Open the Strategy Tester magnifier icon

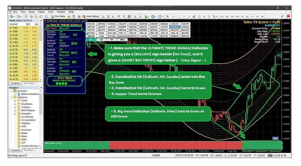[46, 17]
